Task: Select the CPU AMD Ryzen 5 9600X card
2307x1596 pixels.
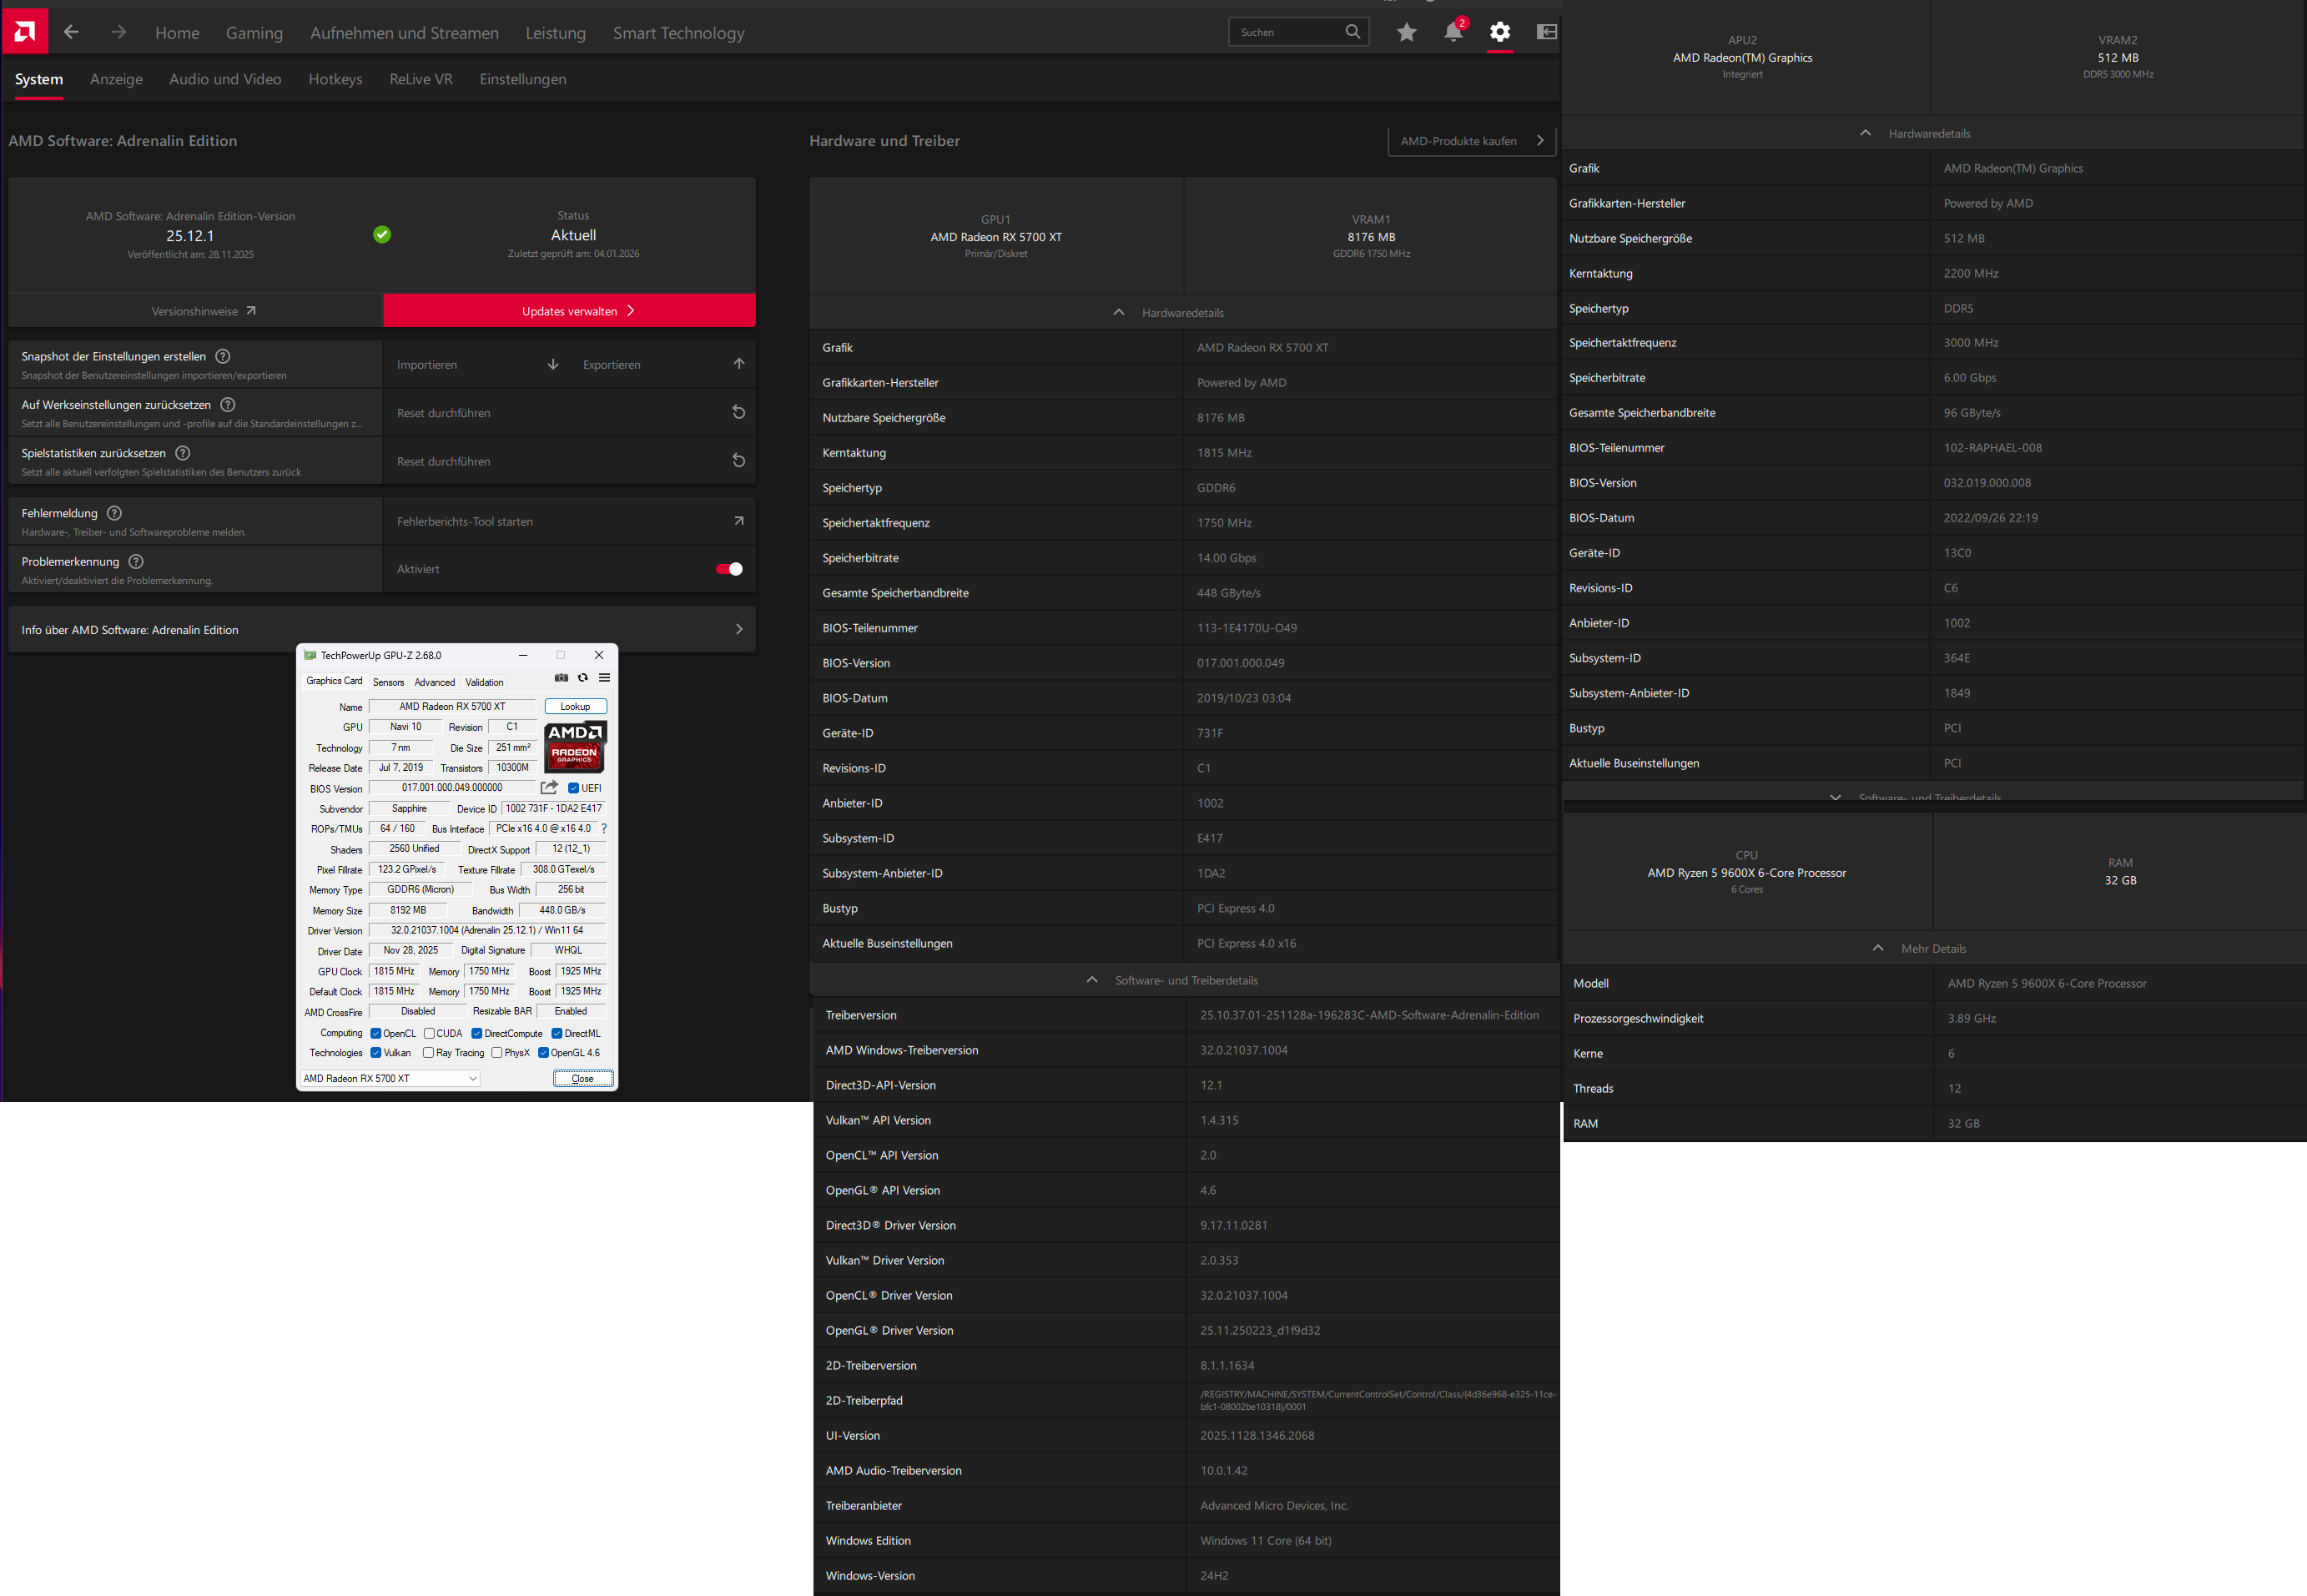Action: pos(1747,872)
